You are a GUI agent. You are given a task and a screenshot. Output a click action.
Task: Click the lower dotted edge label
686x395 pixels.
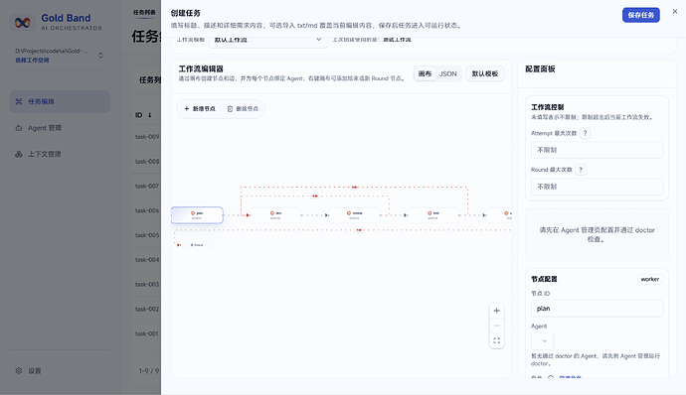[359, 230]
